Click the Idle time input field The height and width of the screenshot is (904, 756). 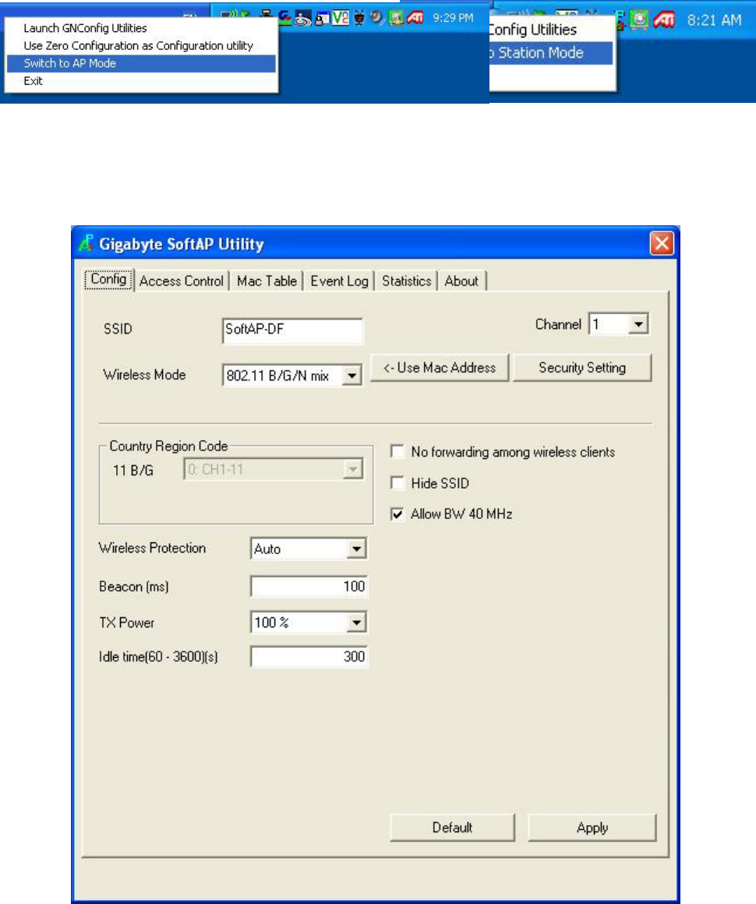309,657
